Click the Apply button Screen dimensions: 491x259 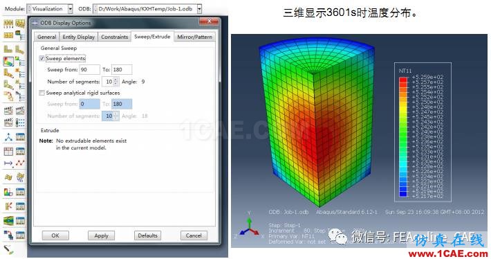(x=101, y=235)
